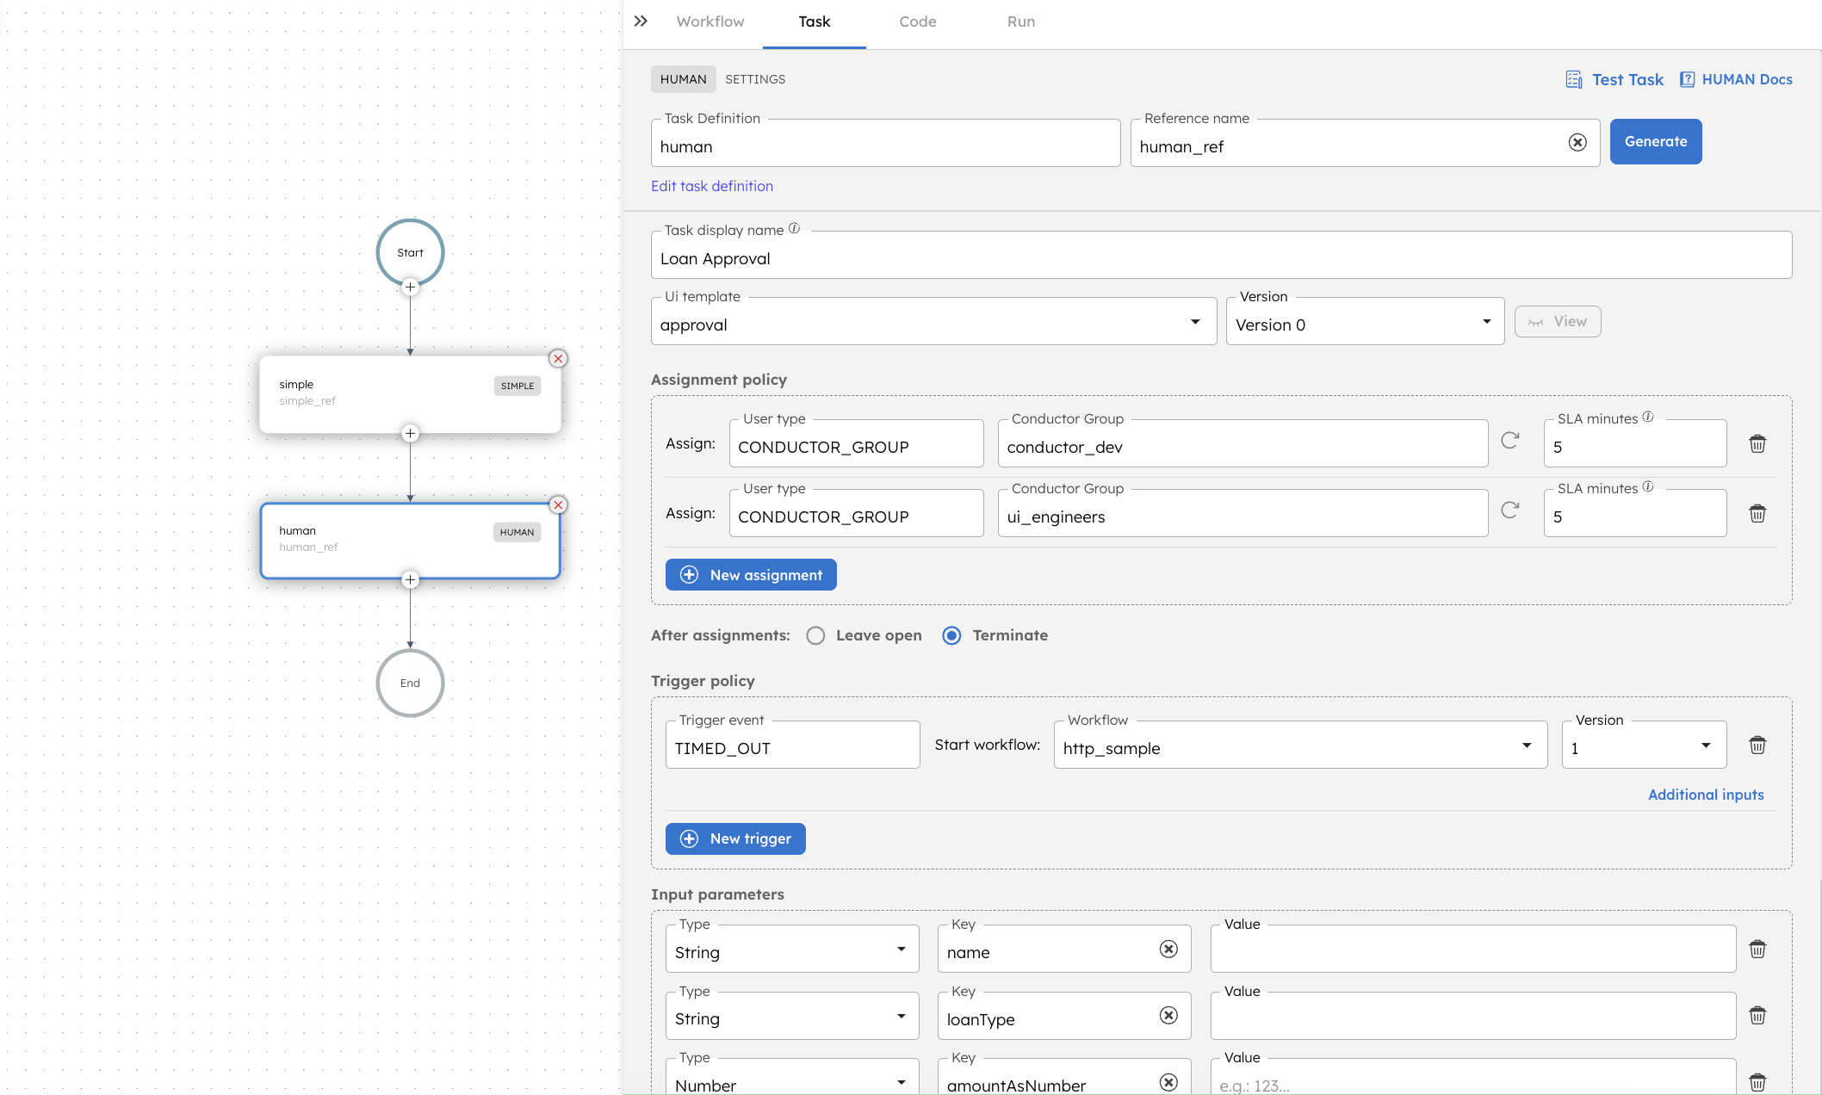Refresh the ui_engineers group list

[1510, 510]
